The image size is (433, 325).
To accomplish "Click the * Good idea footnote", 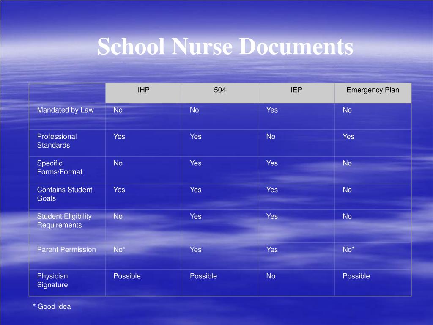I will click(52, 306).
